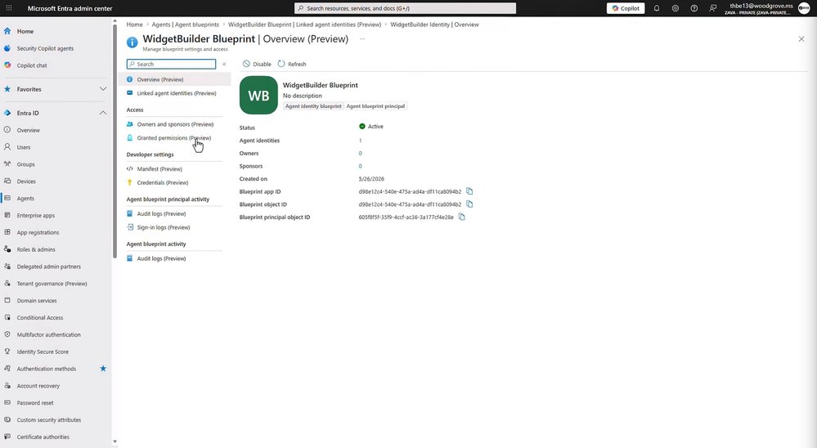This screenshot has width=817, height=448.
Task: Click the left sidebar scrollbar
Action: point(114,141)
